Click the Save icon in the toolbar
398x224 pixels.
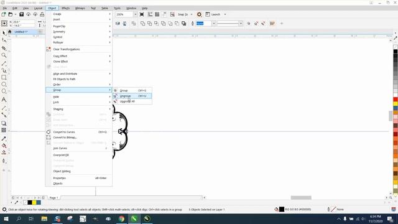click(22, 14)
